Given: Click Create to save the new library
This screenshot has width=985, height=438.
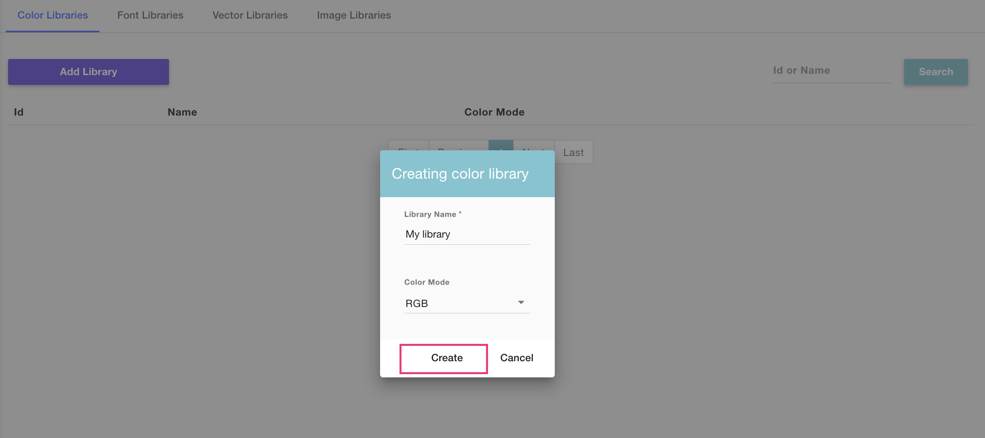Looking at the screenshot, I should pos(443,358).
